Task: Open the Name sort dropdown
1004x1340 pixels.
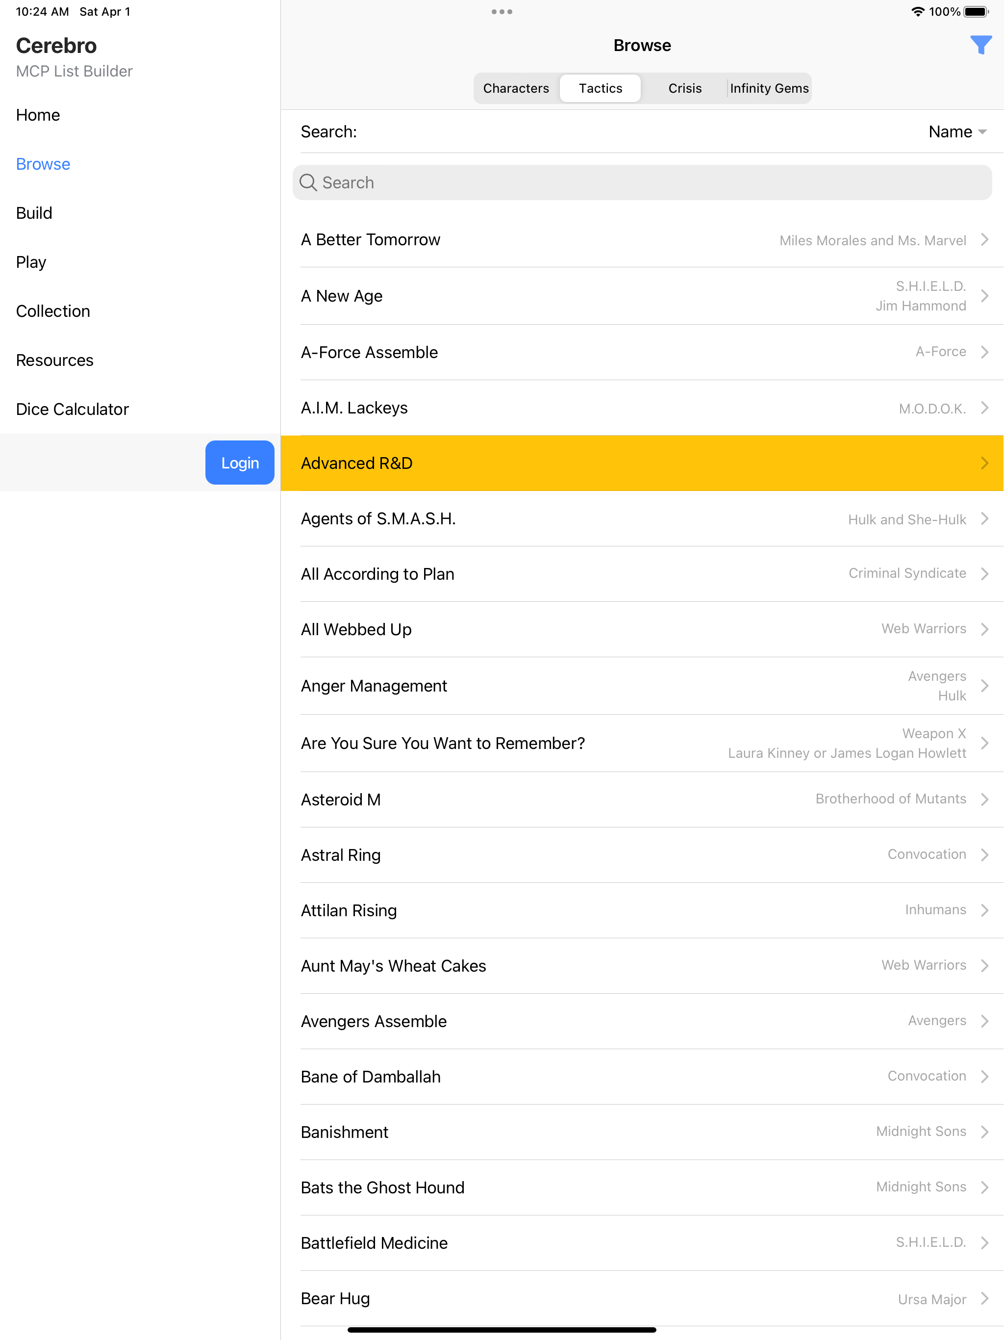Action: click(957, 131)
